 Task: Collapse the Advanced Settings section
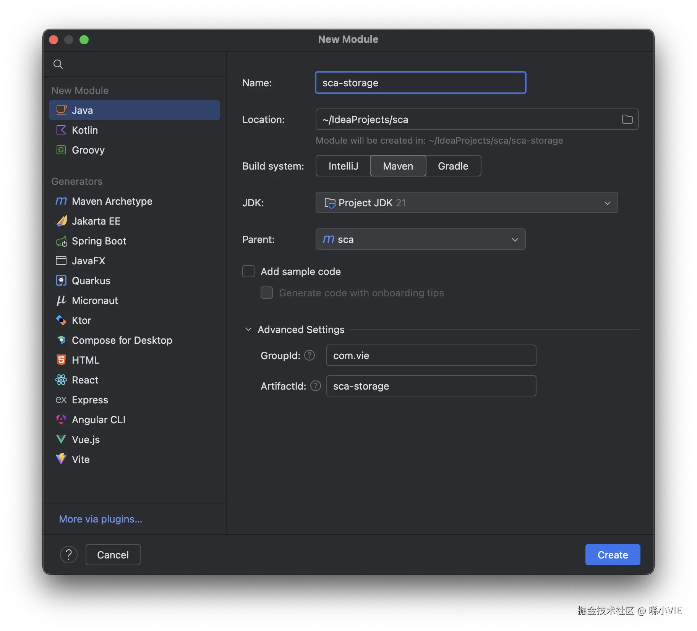pos(248,330)
